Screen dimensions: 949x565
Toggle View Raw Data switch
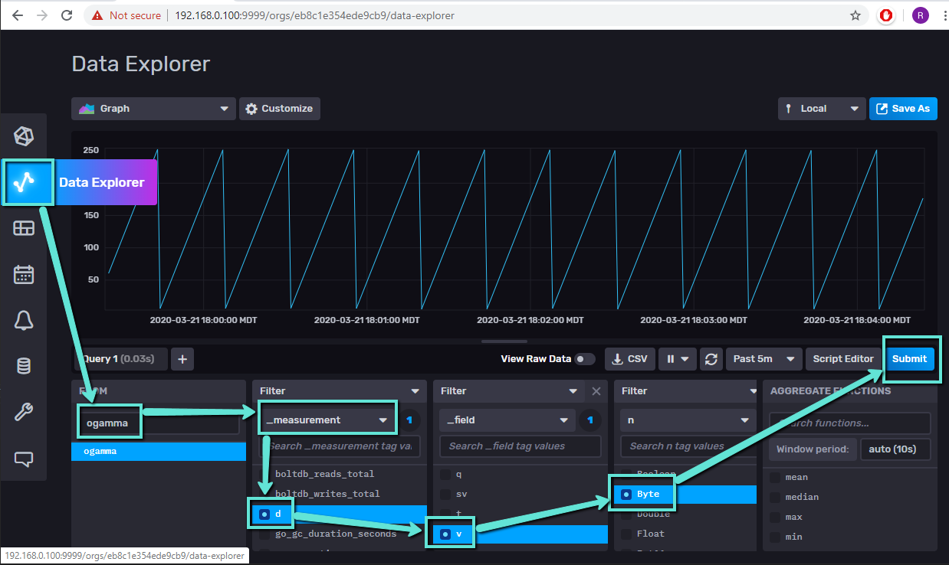pos(584,359)
